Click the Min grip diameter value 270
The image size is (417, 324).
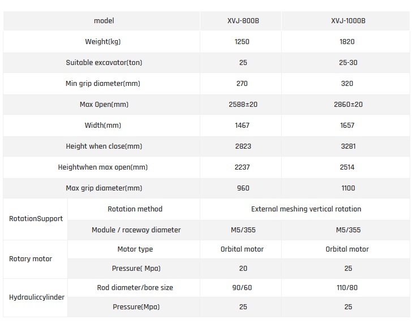(242, 84)
